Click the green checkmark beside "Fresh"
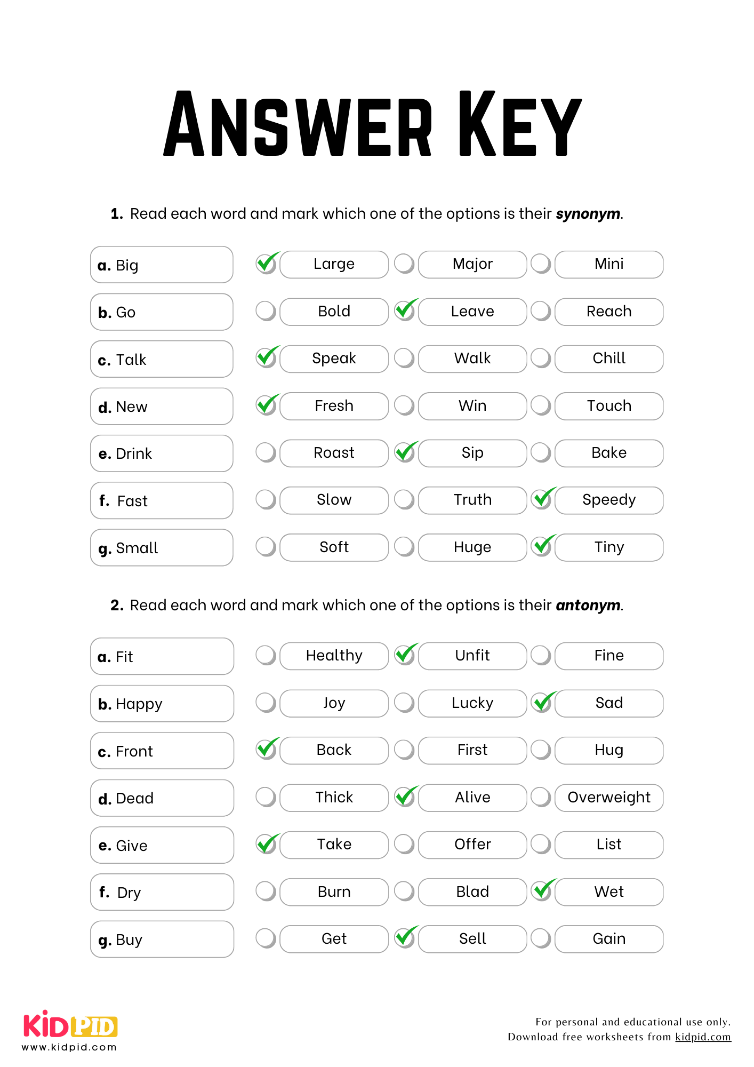The height and width of the screenshot is (1067, 754). coord(267,405)
